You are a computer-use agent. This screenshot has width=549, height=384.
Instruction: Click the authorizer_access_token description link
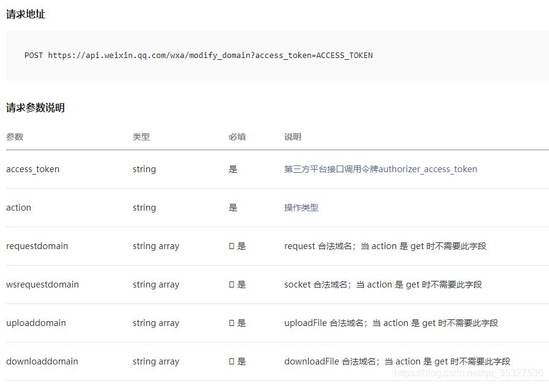(x=380, y=169)
